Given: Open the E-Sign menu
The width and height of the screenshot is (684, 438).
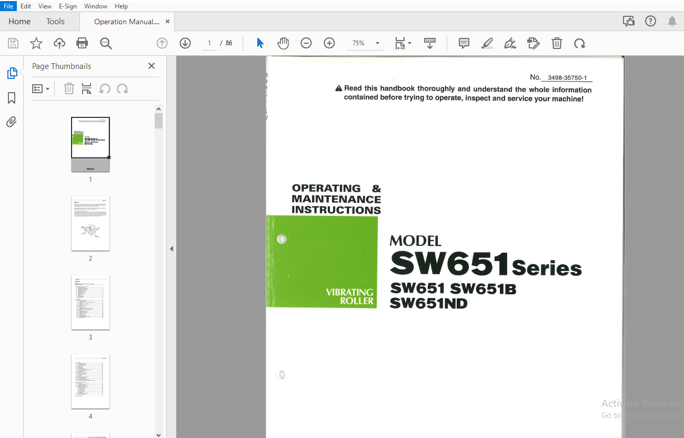Looking at the screenshot, I should point(68,6).
